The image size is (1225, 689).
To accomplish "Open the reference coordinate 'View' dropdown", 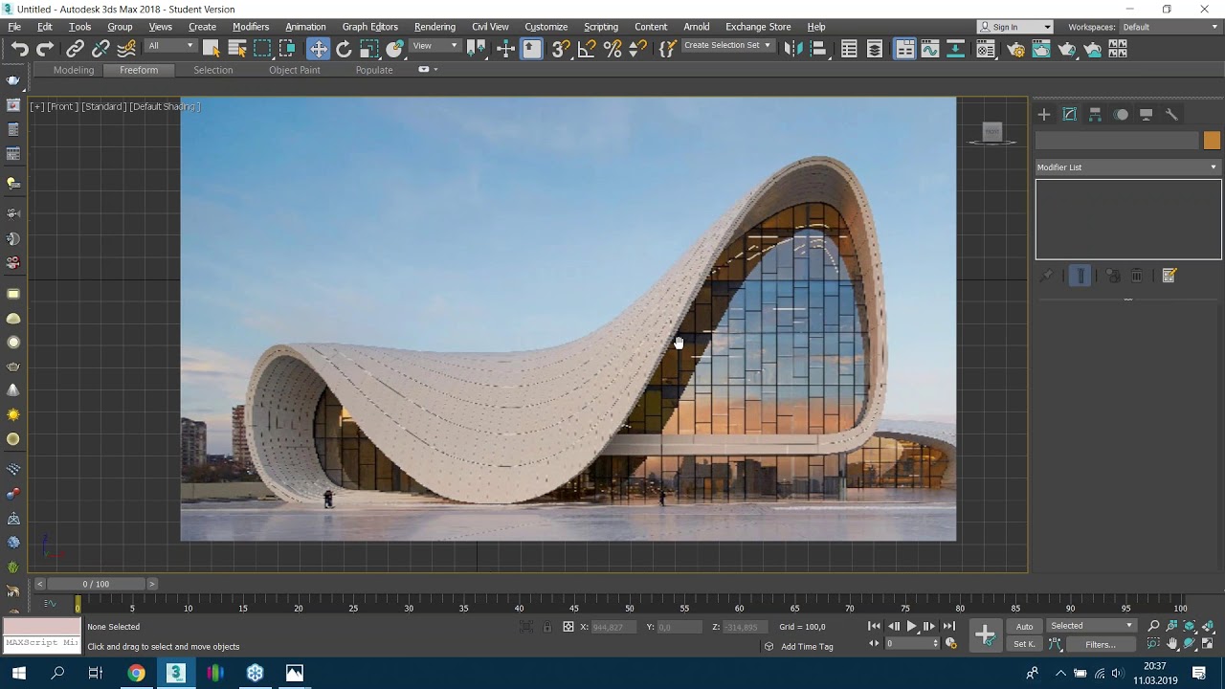I will click(435, 46).
